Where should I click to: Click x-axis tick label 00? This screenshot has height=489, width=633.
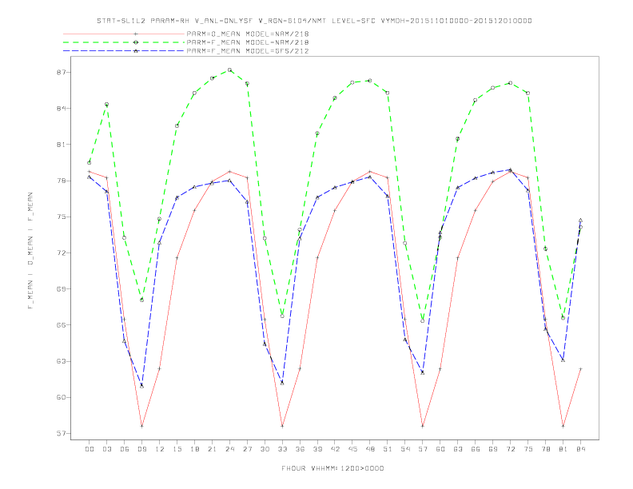[90, 449]
